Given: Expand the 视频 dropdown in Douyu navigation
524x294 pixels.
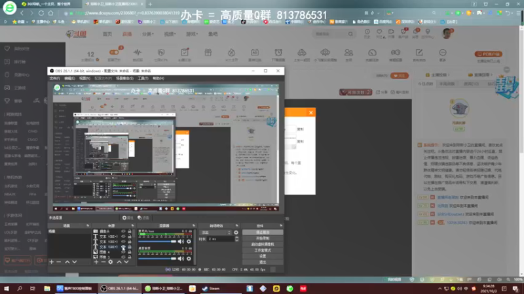Looking at the screenshot, I should coord(170,34).
